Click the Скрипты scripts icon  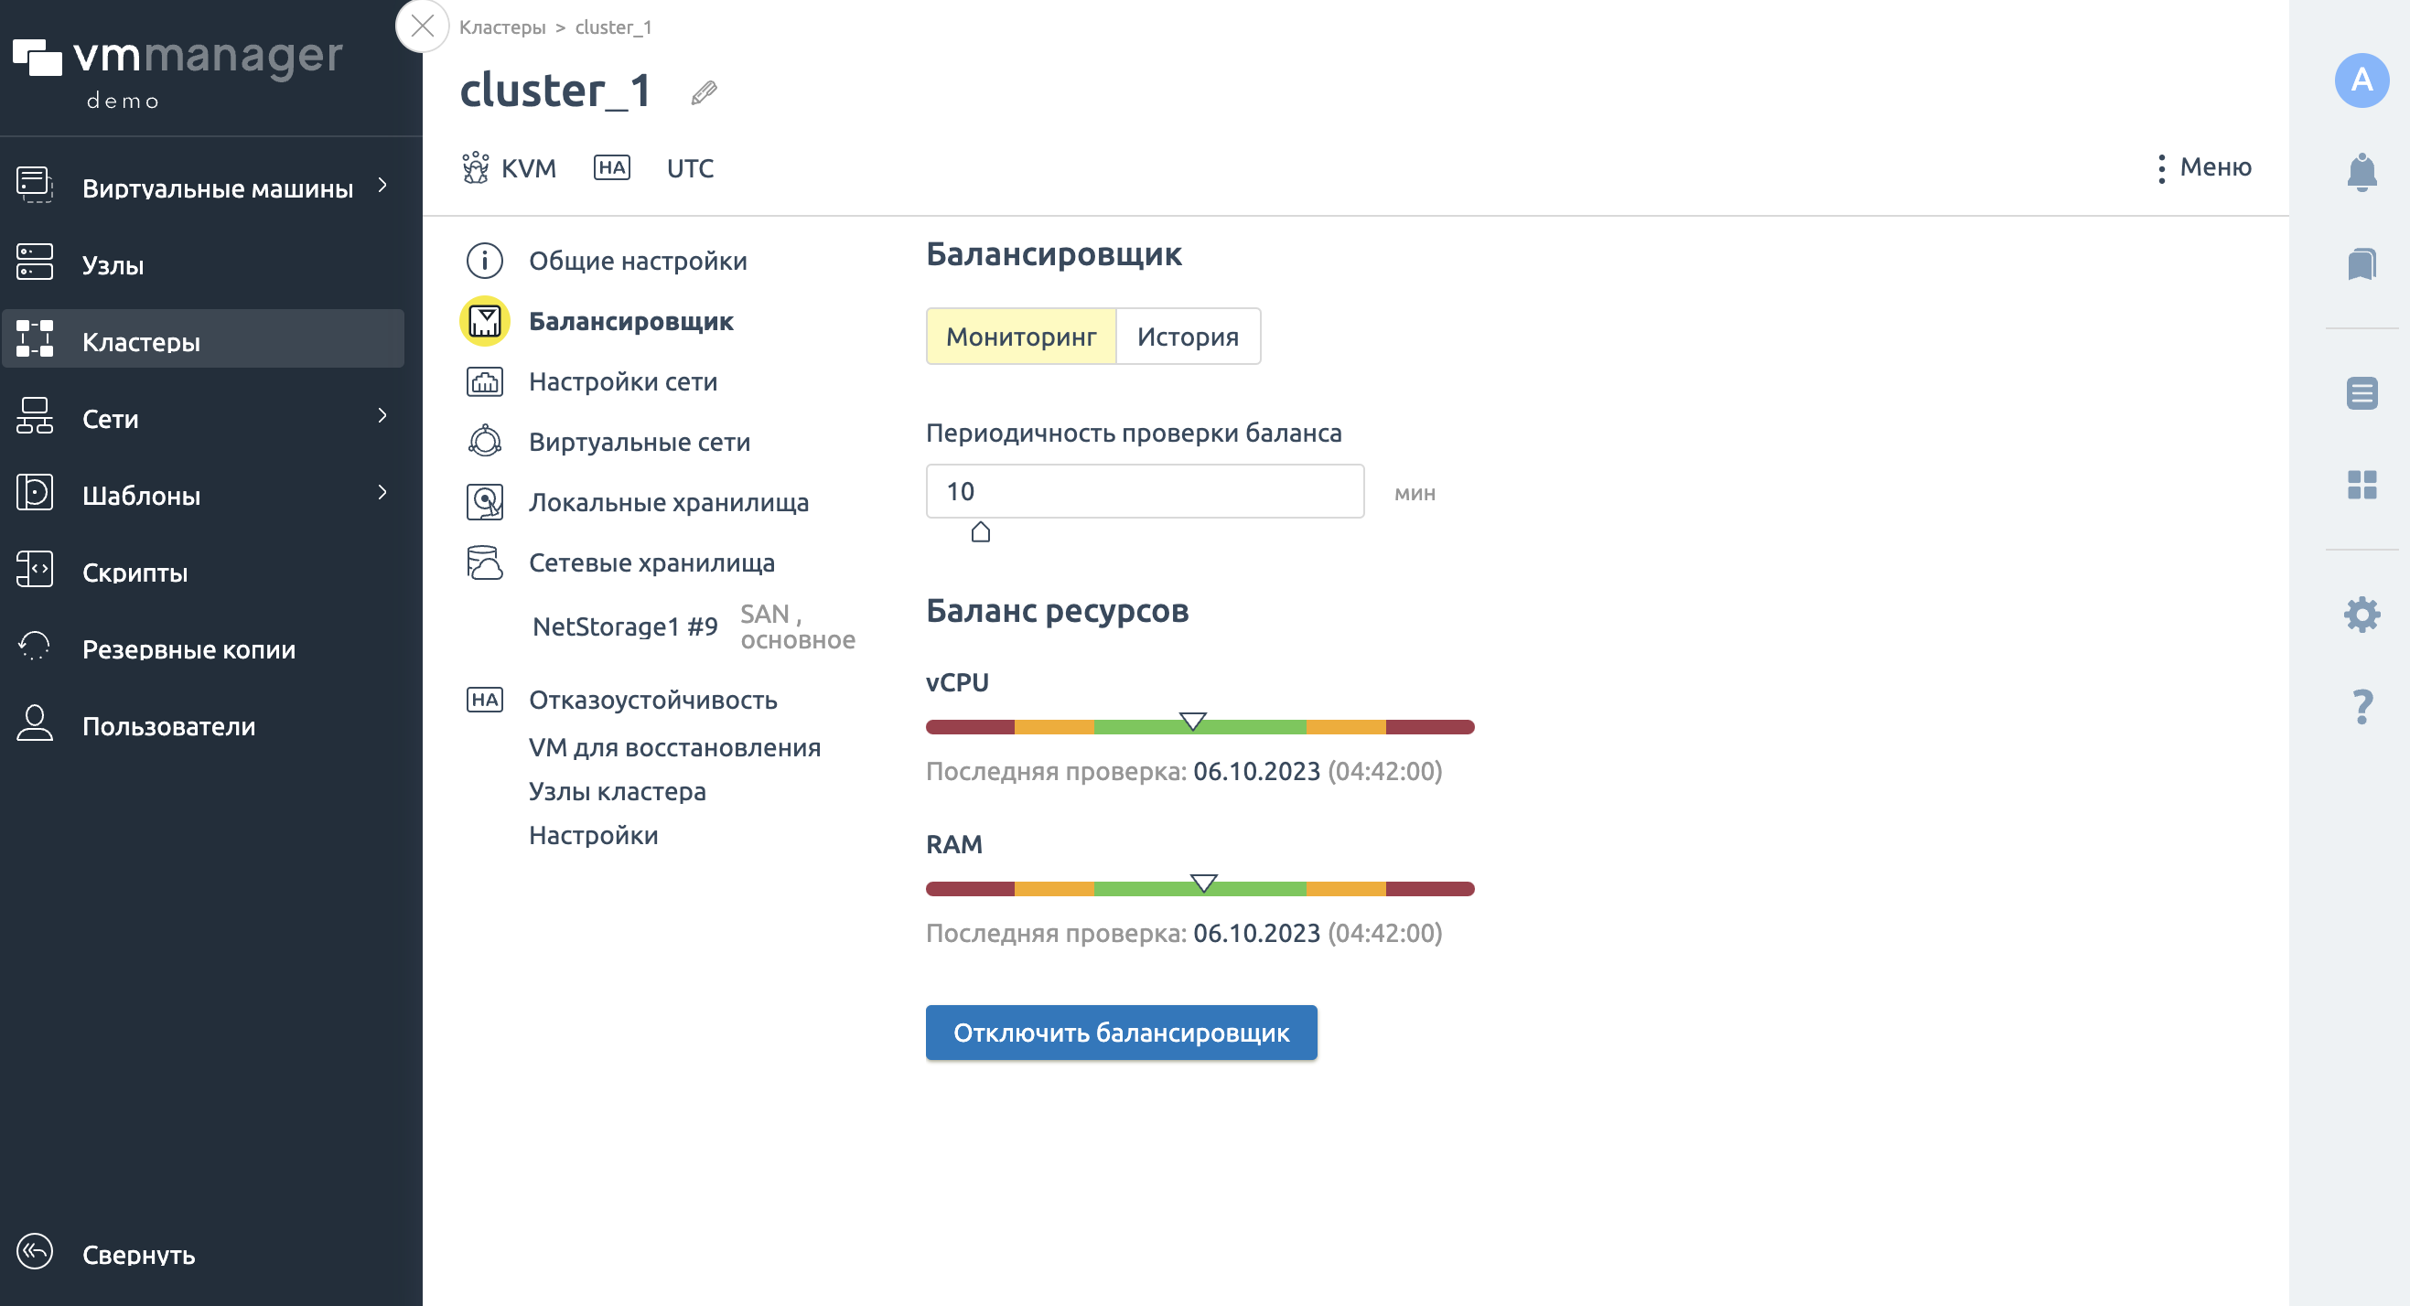35,571
